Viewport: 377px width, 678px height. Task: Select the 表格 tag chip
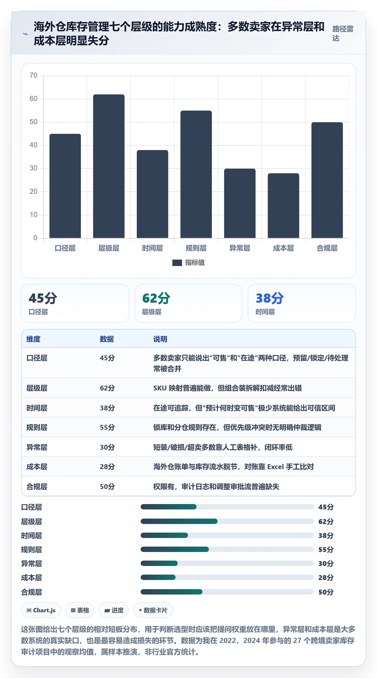[80, 610]
